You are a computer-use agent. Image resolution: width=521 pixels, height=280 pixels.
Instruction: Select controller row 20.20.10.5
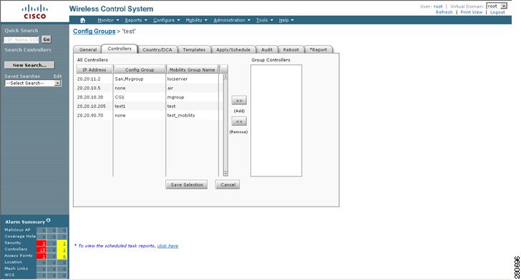coord(147,88)
